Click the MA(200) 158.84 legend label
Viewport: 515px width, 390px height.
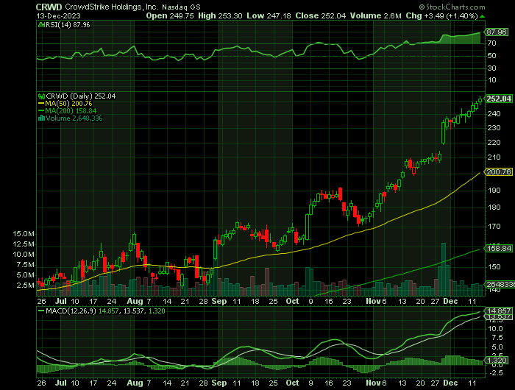pos(71,111)
